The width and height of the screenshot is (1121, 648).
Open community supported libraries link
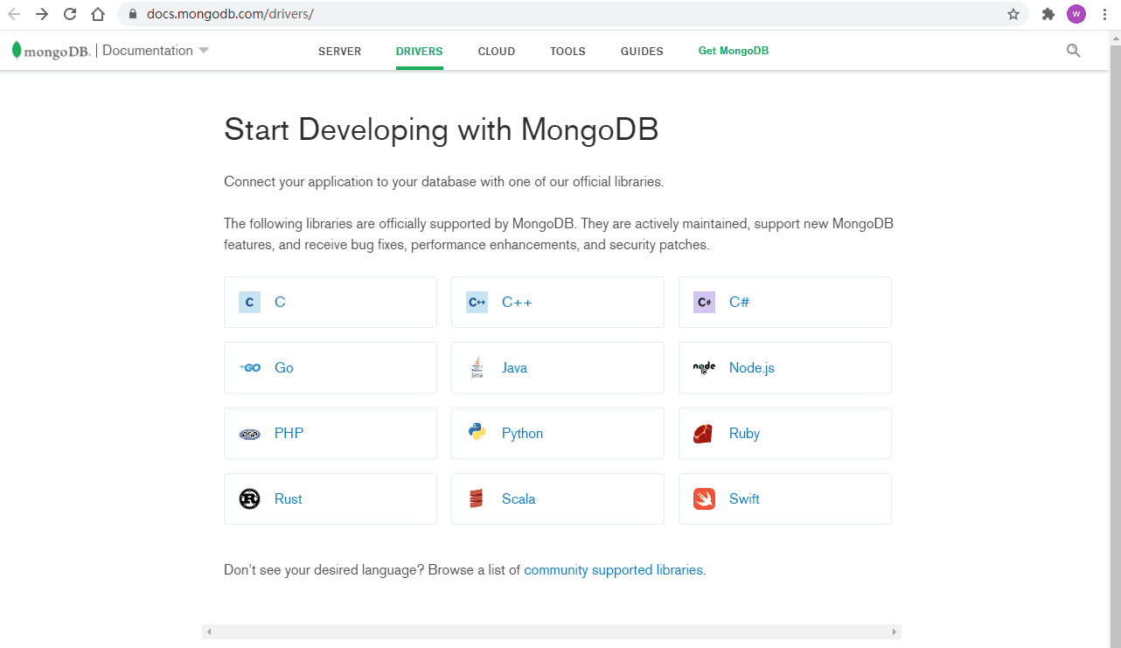(x=613, y=570)
